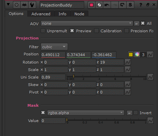Screen dimensions: 158x136
Task: Click Scale z field
Action: coord(112,70)
